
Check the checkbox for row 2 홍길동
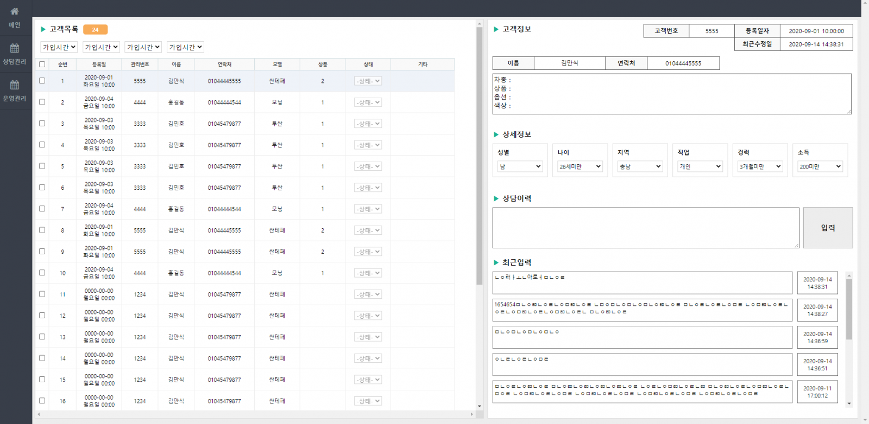(x=42, y=102)
